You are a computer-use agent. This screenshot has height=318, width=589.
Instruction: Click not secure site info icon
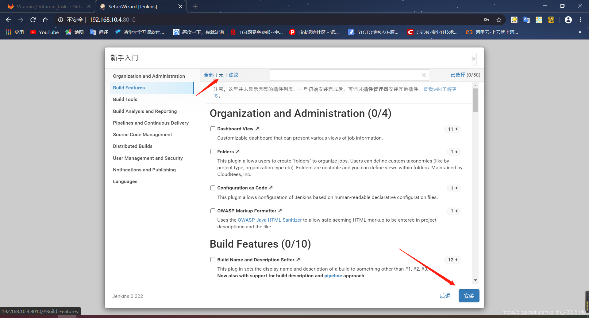coord(60,20)
